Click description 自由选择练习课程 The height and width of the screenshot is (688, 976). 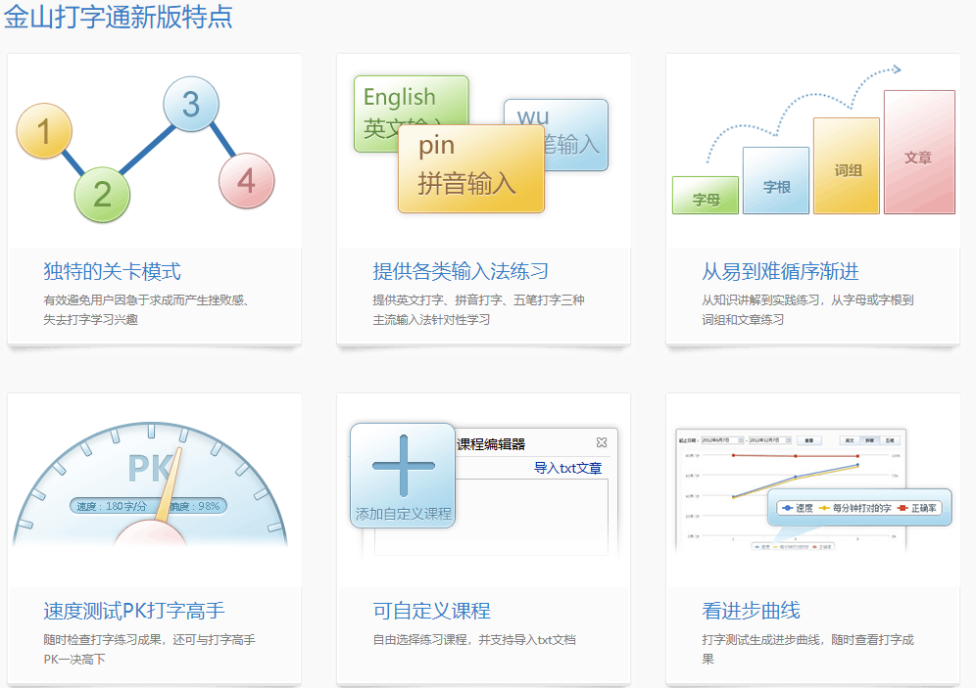474,639
